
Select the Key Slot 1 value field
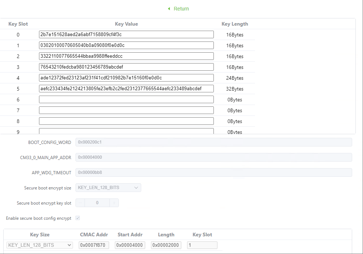[x=126, y=45]
